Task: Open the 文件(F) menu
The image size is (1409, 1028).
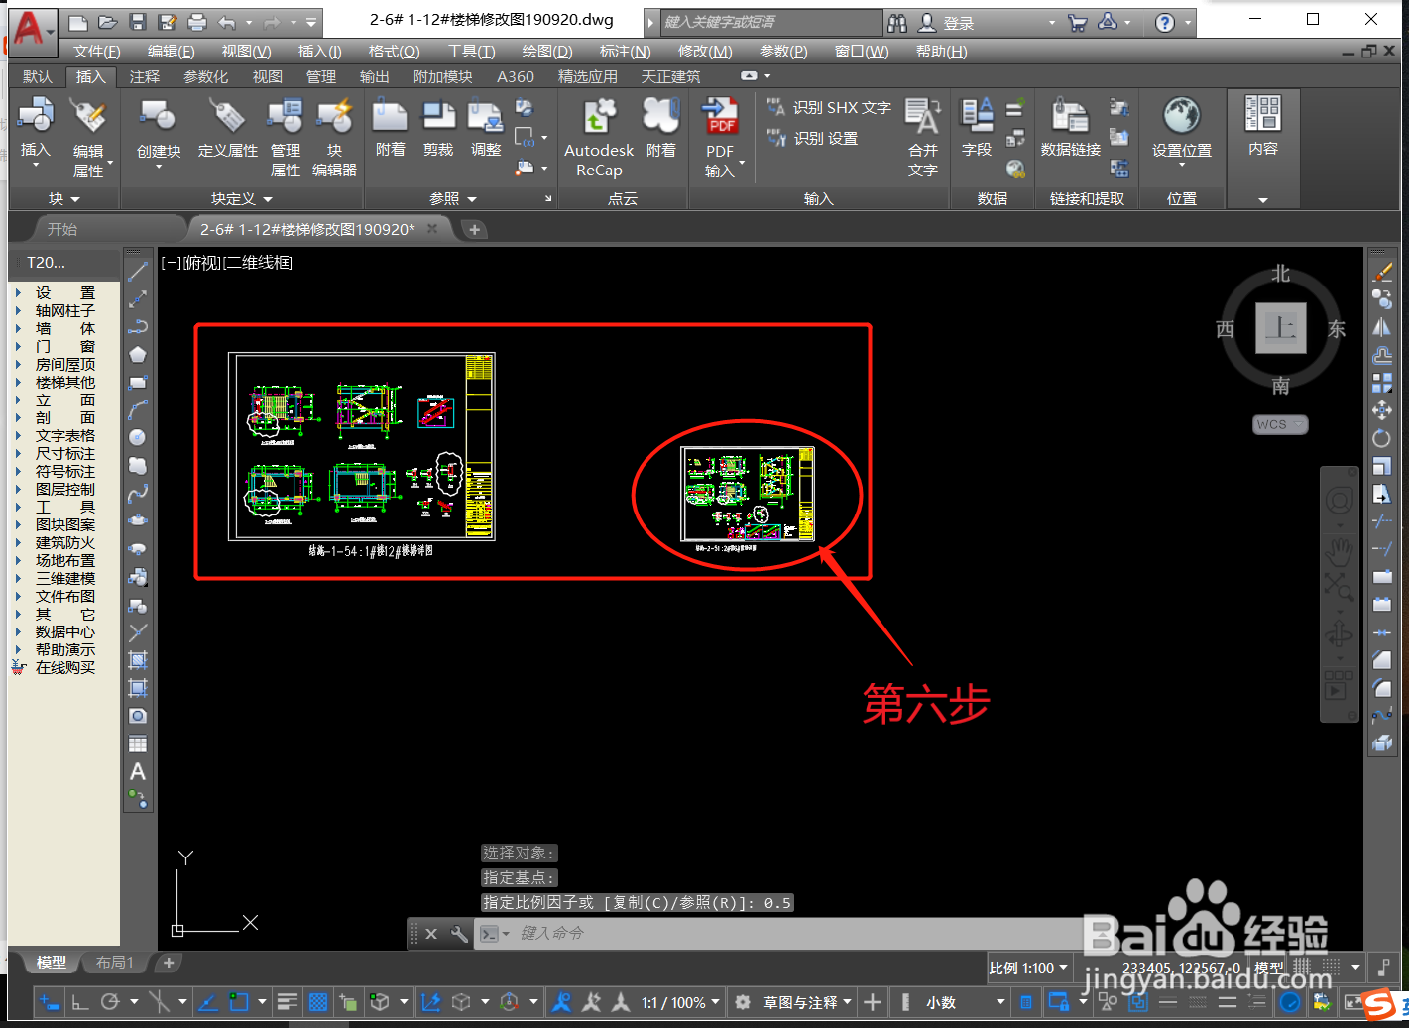Action: pos(96,52)
